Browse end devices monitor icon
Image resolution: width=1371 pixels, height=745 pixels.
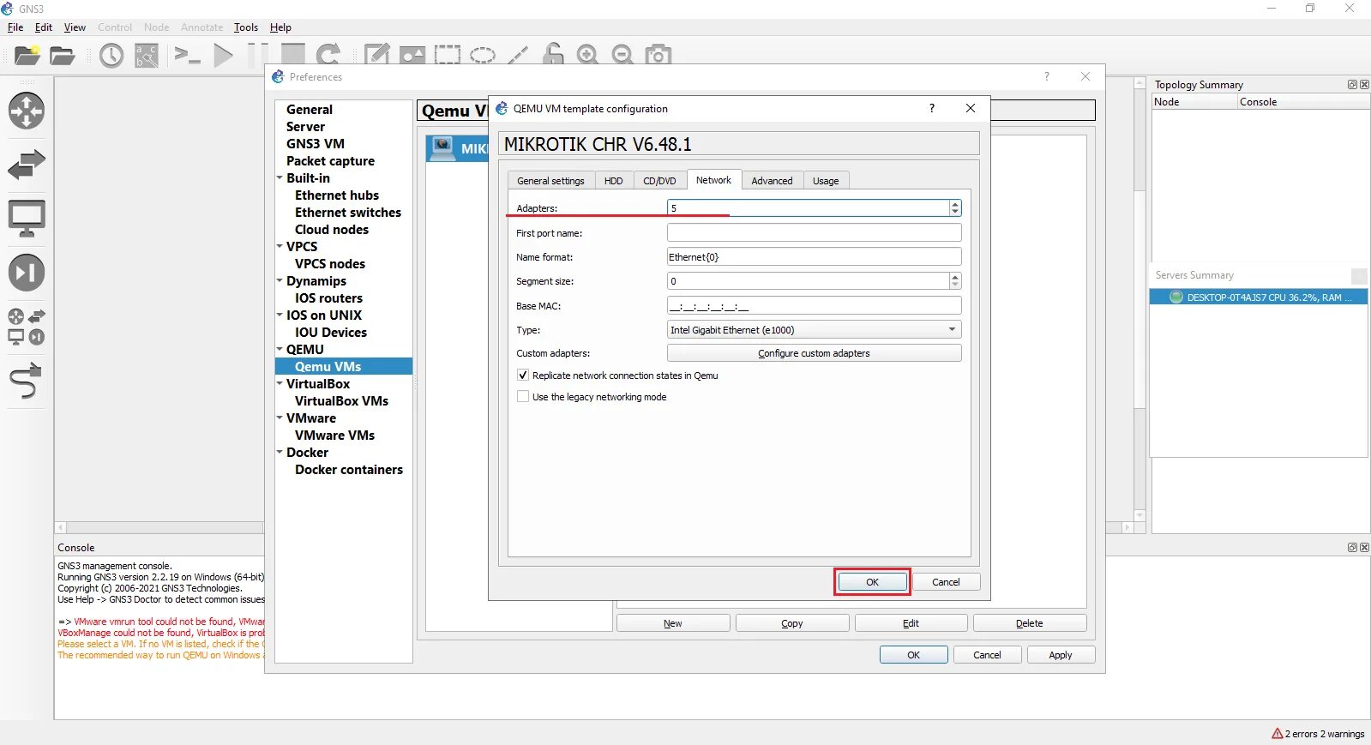point(27,219)
